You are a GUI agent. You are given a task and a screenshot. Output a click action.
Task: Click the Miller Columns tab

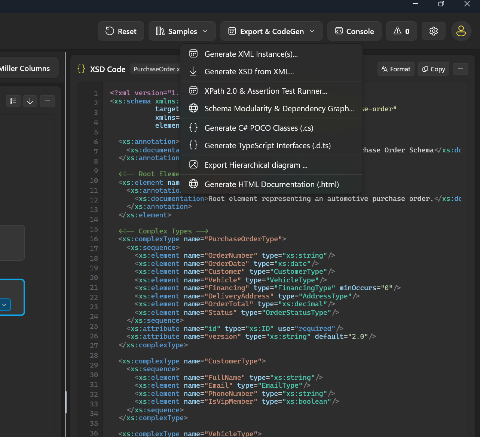[x=26, y=68]
